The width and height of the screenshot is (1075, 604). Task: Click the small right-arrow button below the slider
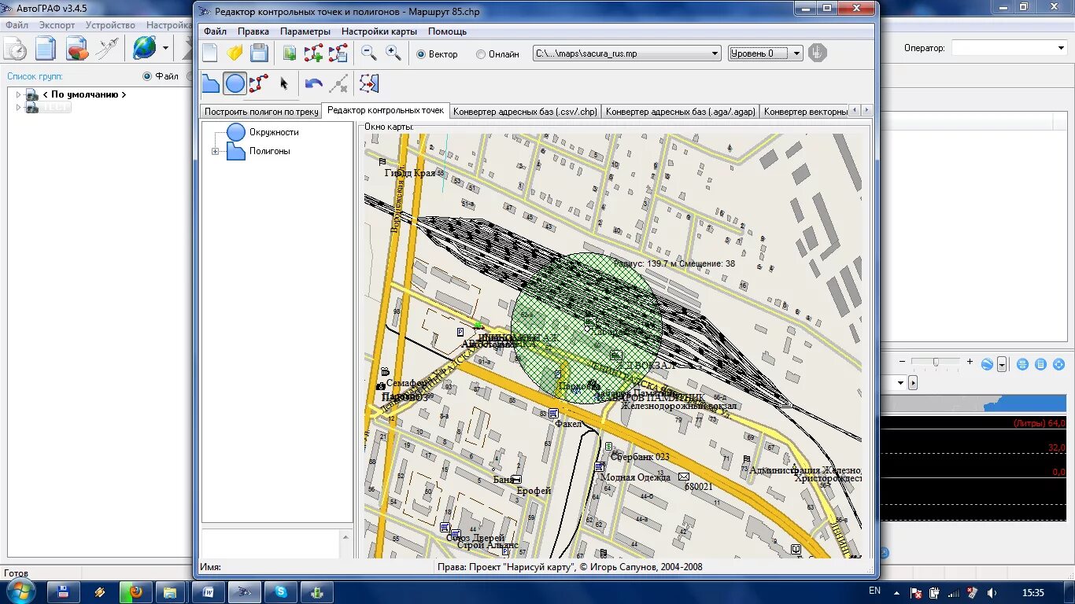point(913,383)
